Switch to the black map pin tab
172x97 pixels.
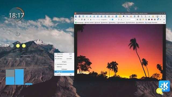click(x=124, y=16)
